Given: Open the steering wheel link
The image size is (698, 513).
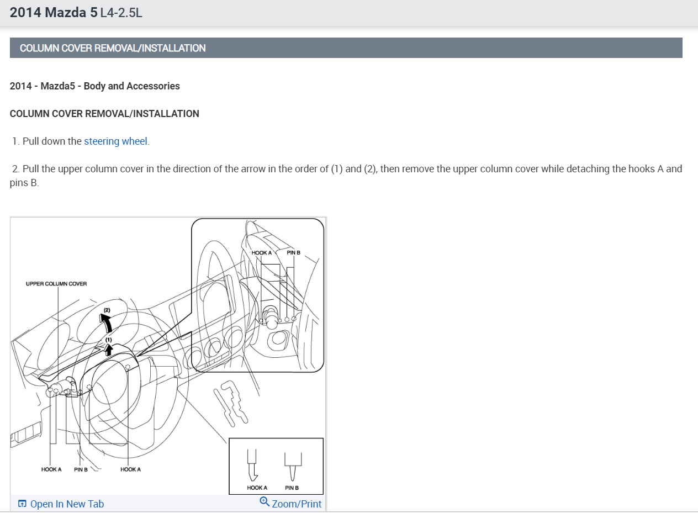Looking at the screenshot, I should click(115, 141).
